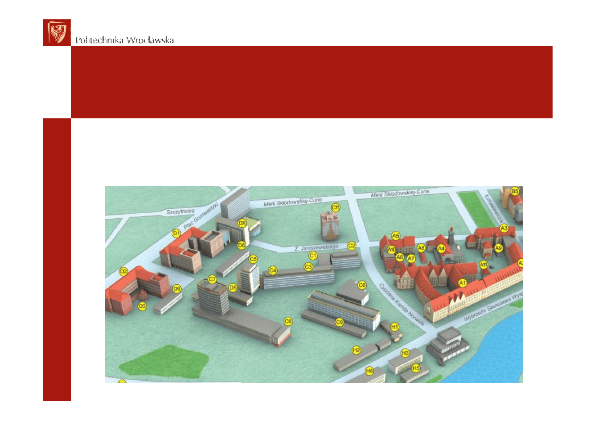Click the B5 marker on the map
This screenshot has width=596, height=421.
coord(515,191)
